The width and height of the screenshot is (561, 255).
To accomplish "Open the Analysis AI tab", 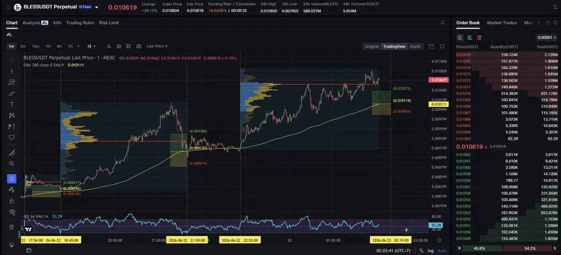I will [35, 22].
